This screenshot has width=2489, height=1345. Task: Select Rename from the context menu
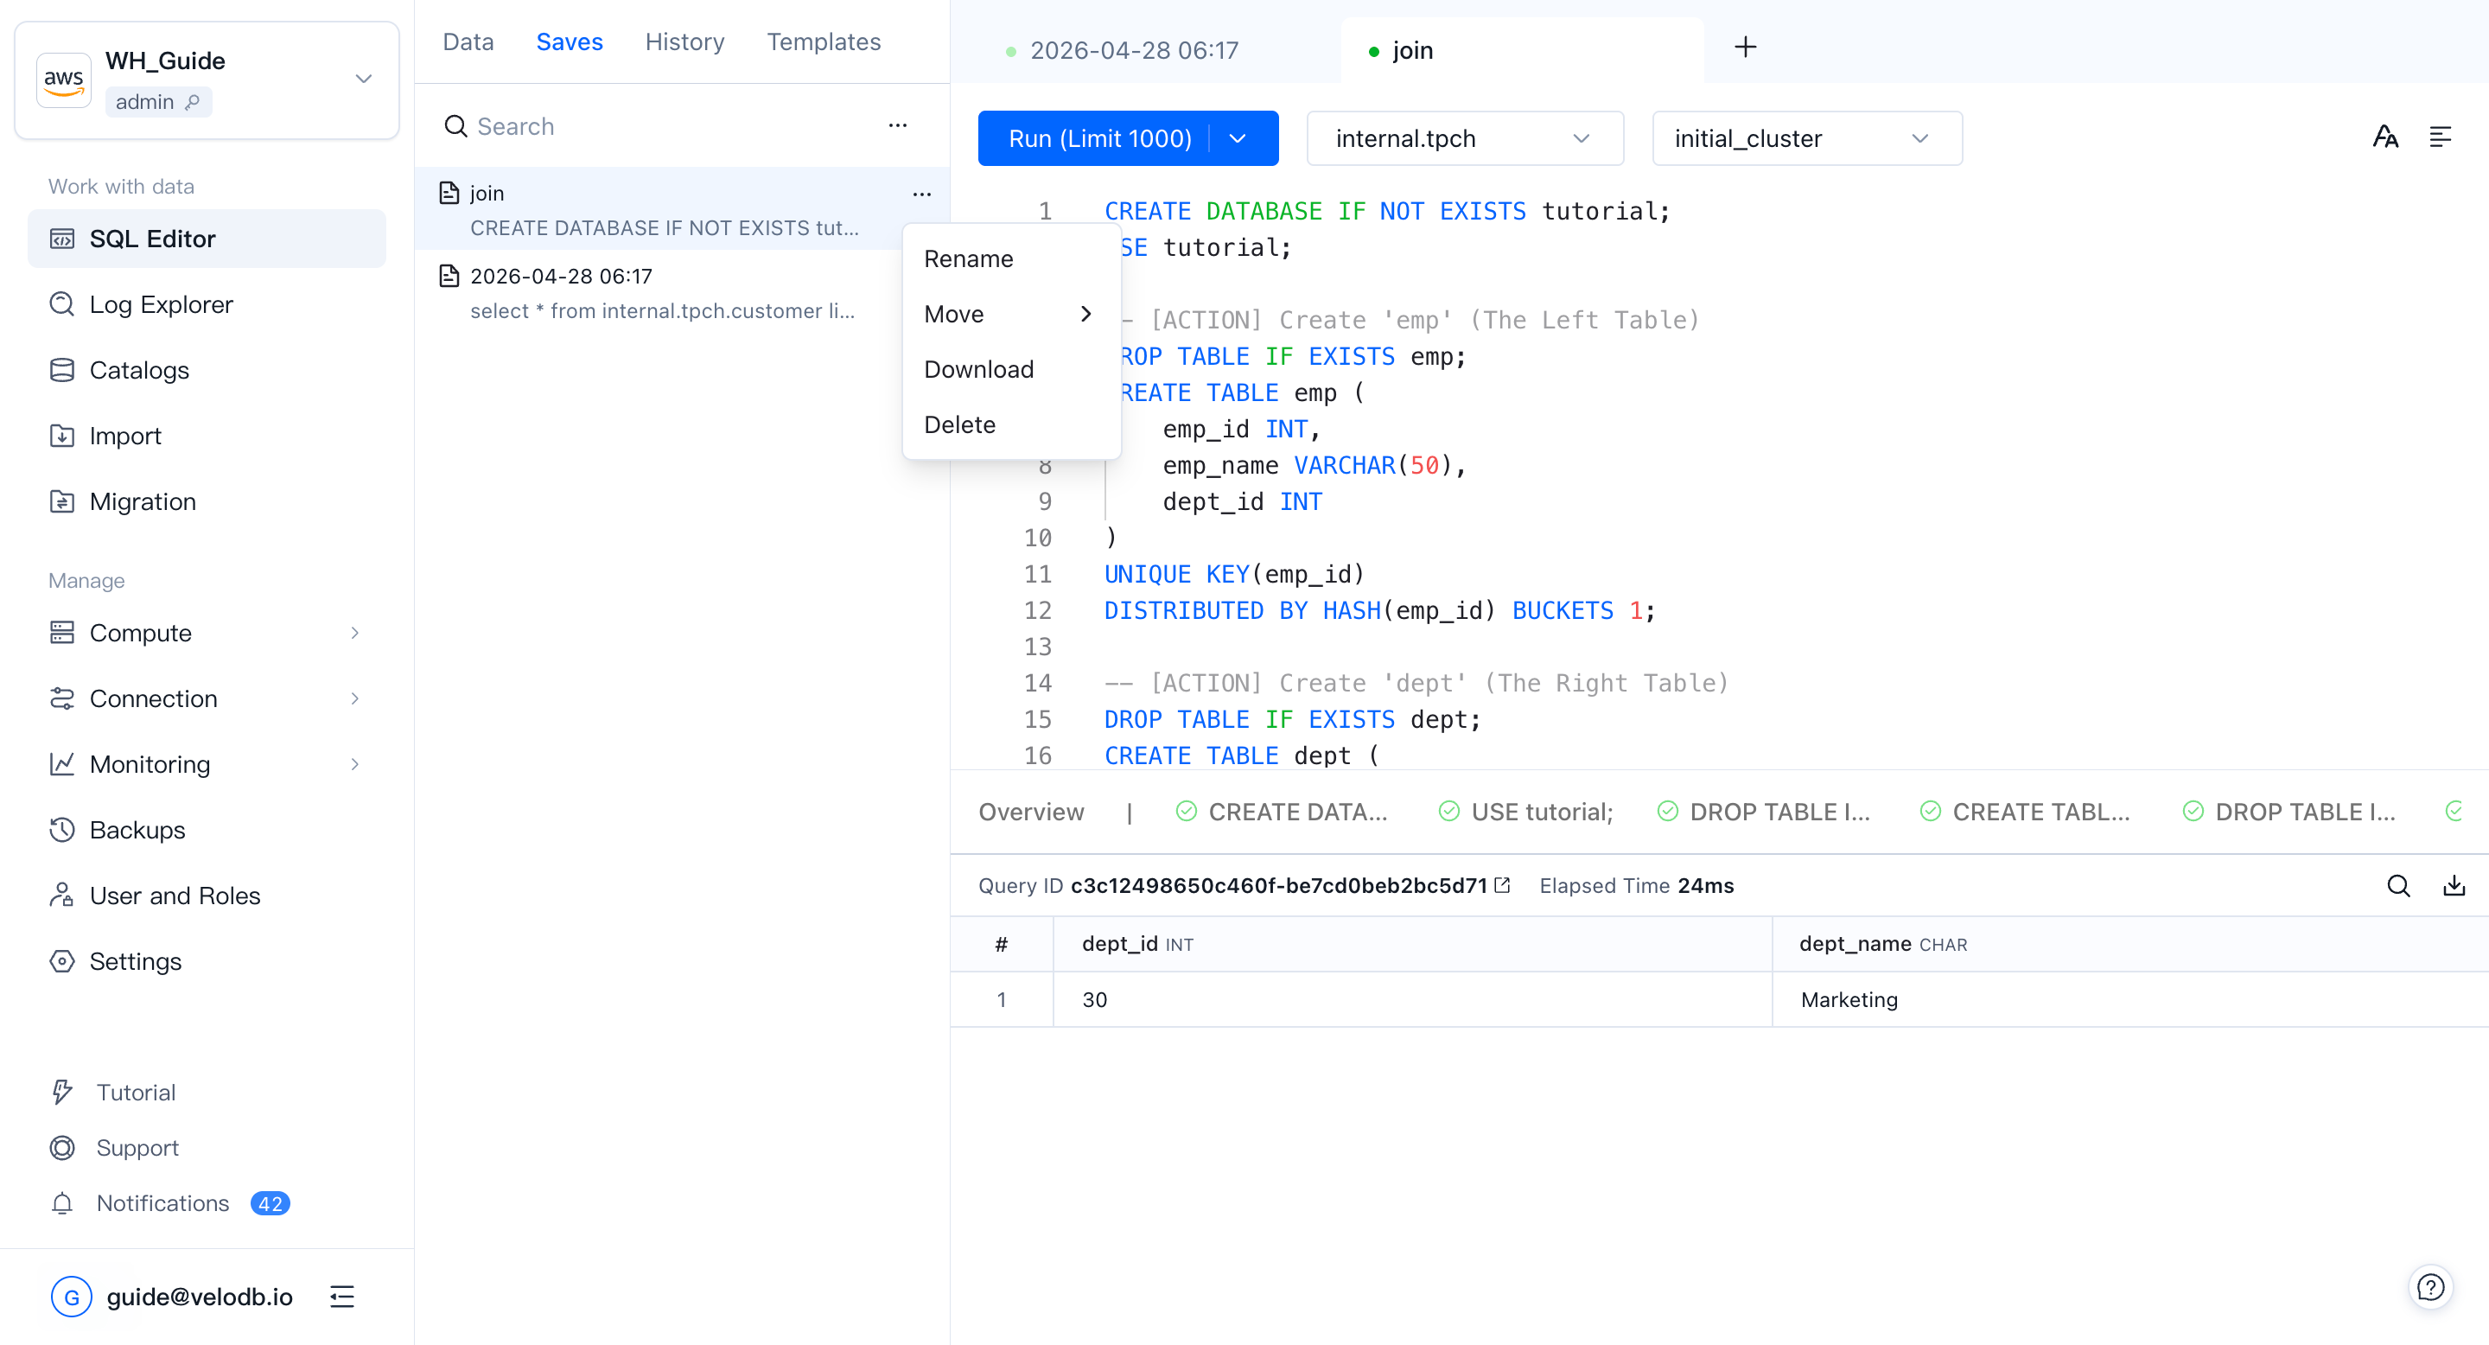pyautogui.click(x=968, y=258)
